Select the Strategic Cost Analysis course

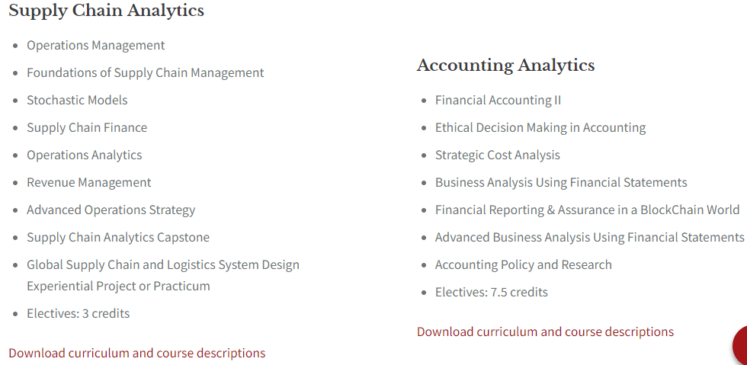click(x=497, y=155)
